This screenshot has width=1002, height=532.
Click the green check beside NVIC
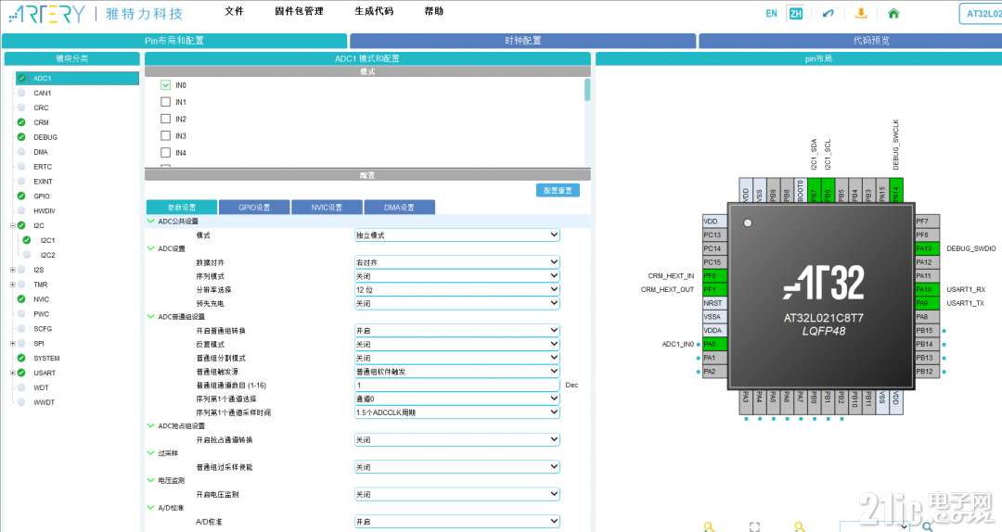(x=21, y=298)
